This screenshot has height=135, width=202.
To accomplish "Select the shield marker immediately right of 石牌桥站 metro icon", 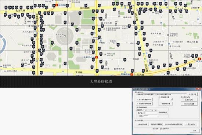I will point(132,71).
